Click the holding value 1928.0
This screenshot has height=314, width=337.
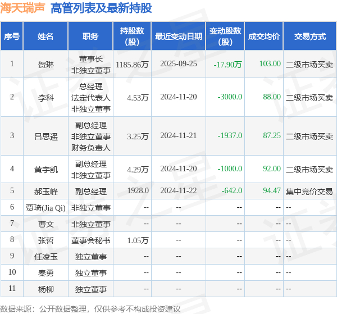(138, 190)
